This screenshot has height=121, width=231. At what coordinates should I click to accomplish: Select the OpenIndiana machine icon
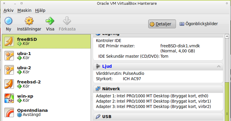[x=9, y=113]
